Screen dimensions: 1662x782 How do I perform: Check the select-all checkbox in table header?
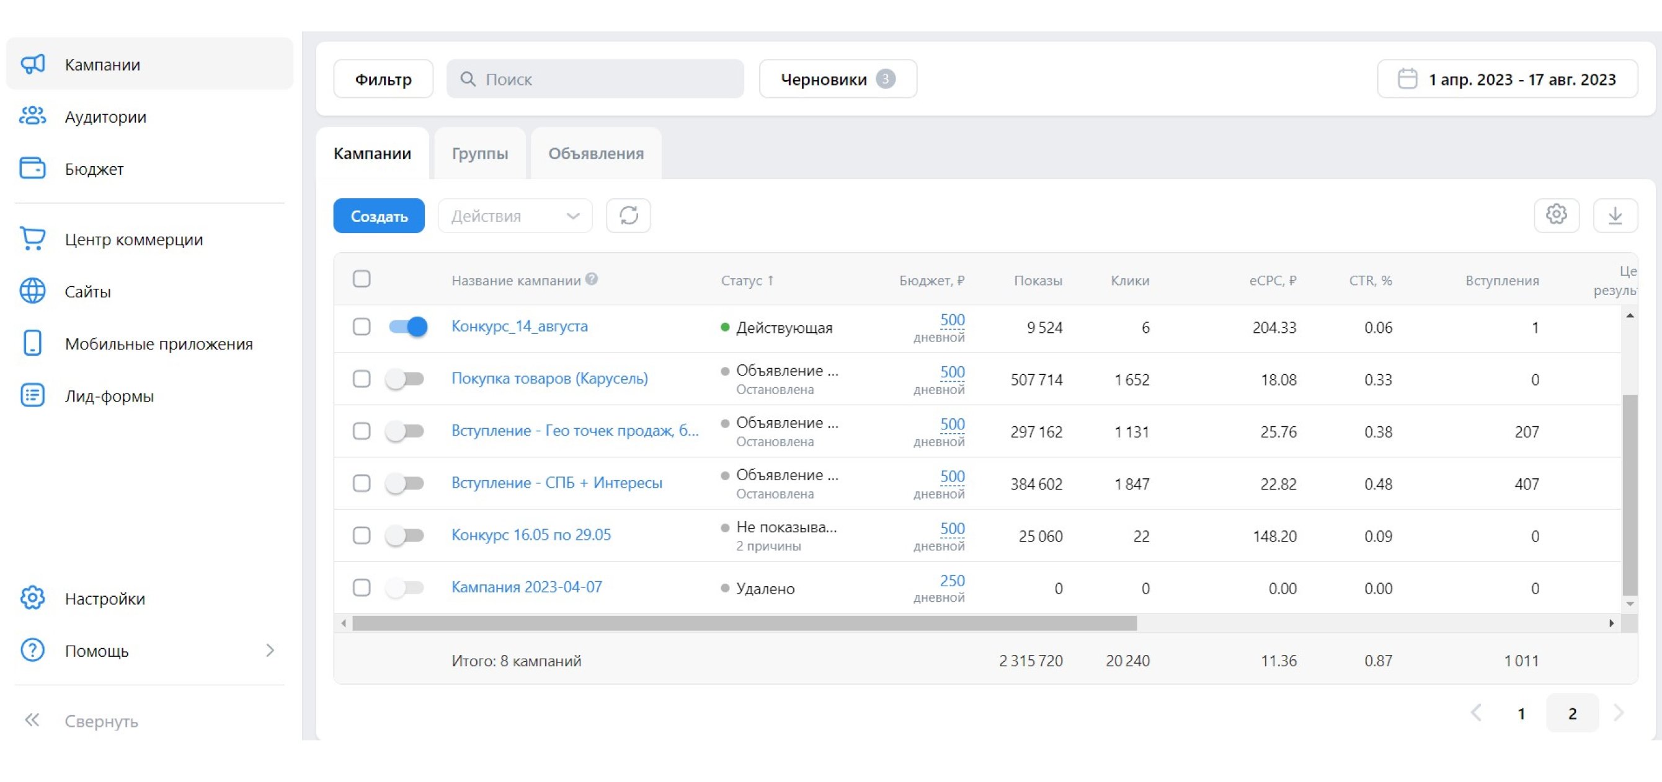tap(362, 279)
